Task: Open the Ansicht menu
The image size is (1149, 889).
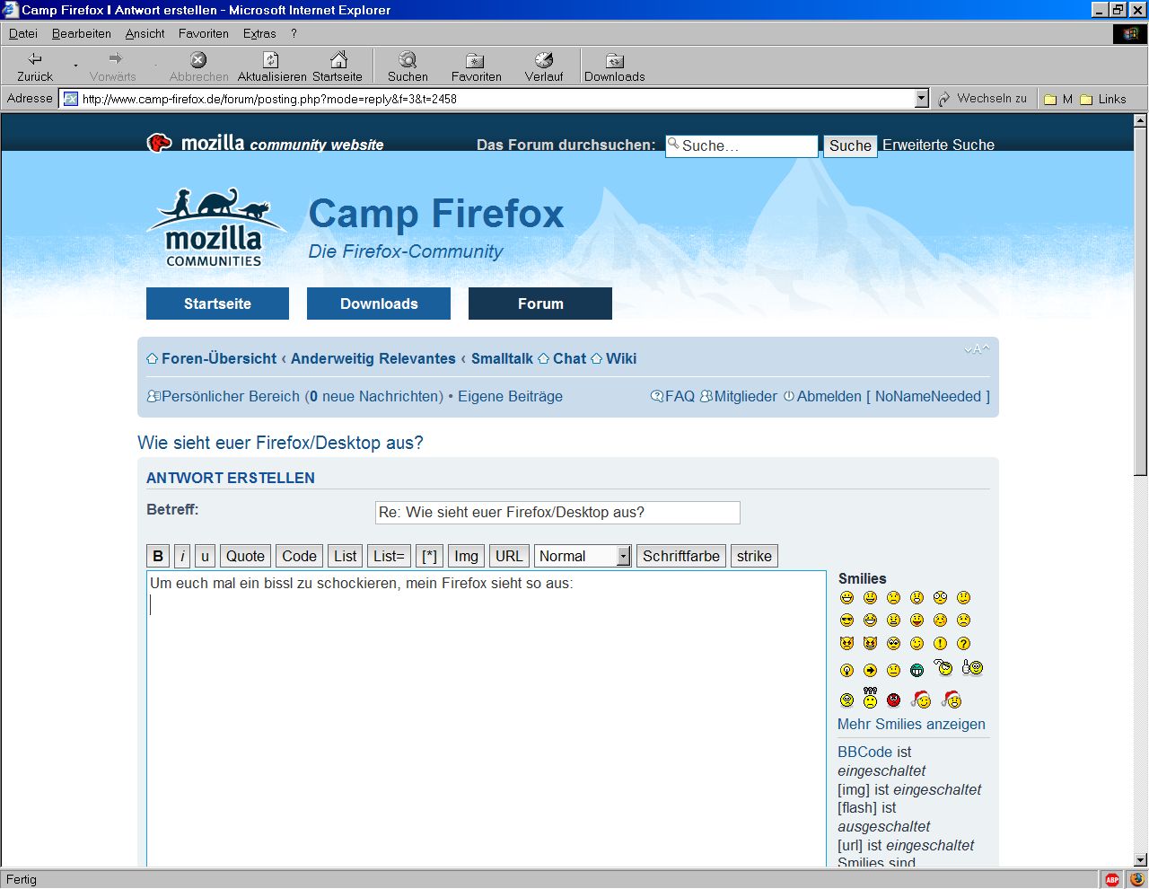Action: pos(145,33)
